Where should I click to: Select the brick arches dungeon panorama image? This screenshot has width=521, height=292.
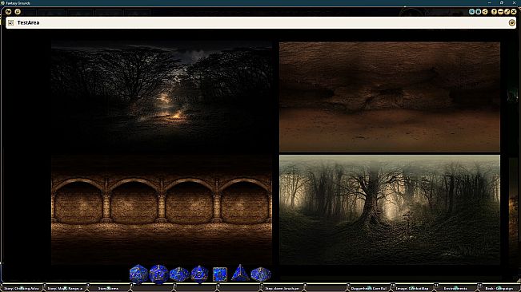coord(162,210)
